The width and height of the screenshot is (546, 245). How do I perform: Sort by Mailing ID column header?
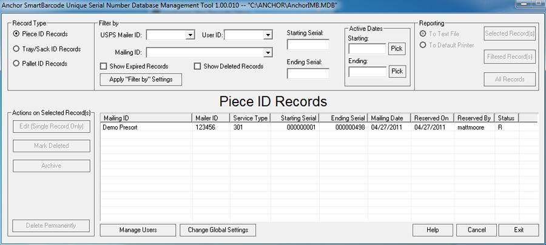[146, 118]
